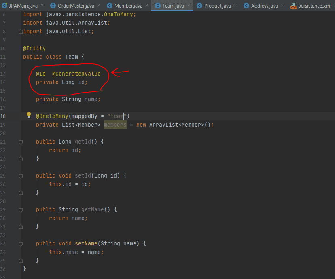The width and height of the screenshot is (335, 279).
Task: Click the getId method name
Action: (83, 142)
